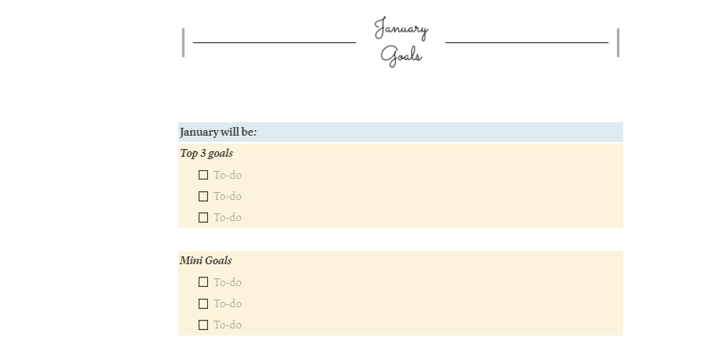Click last To-do text under Mini Goals
This screenshot has width=701, height=352.
coord(228,325)
